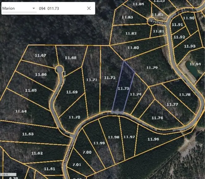The width and height of the screenshot is (205, 179).
Task: Select parcel 11.67 on map
Action: pyautogui.click(x=41, y=55)
